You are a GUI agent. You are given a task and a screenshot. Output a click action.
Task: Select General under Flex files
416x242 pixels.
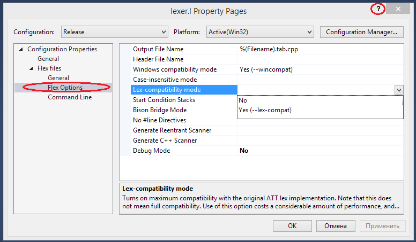(58, 78)
